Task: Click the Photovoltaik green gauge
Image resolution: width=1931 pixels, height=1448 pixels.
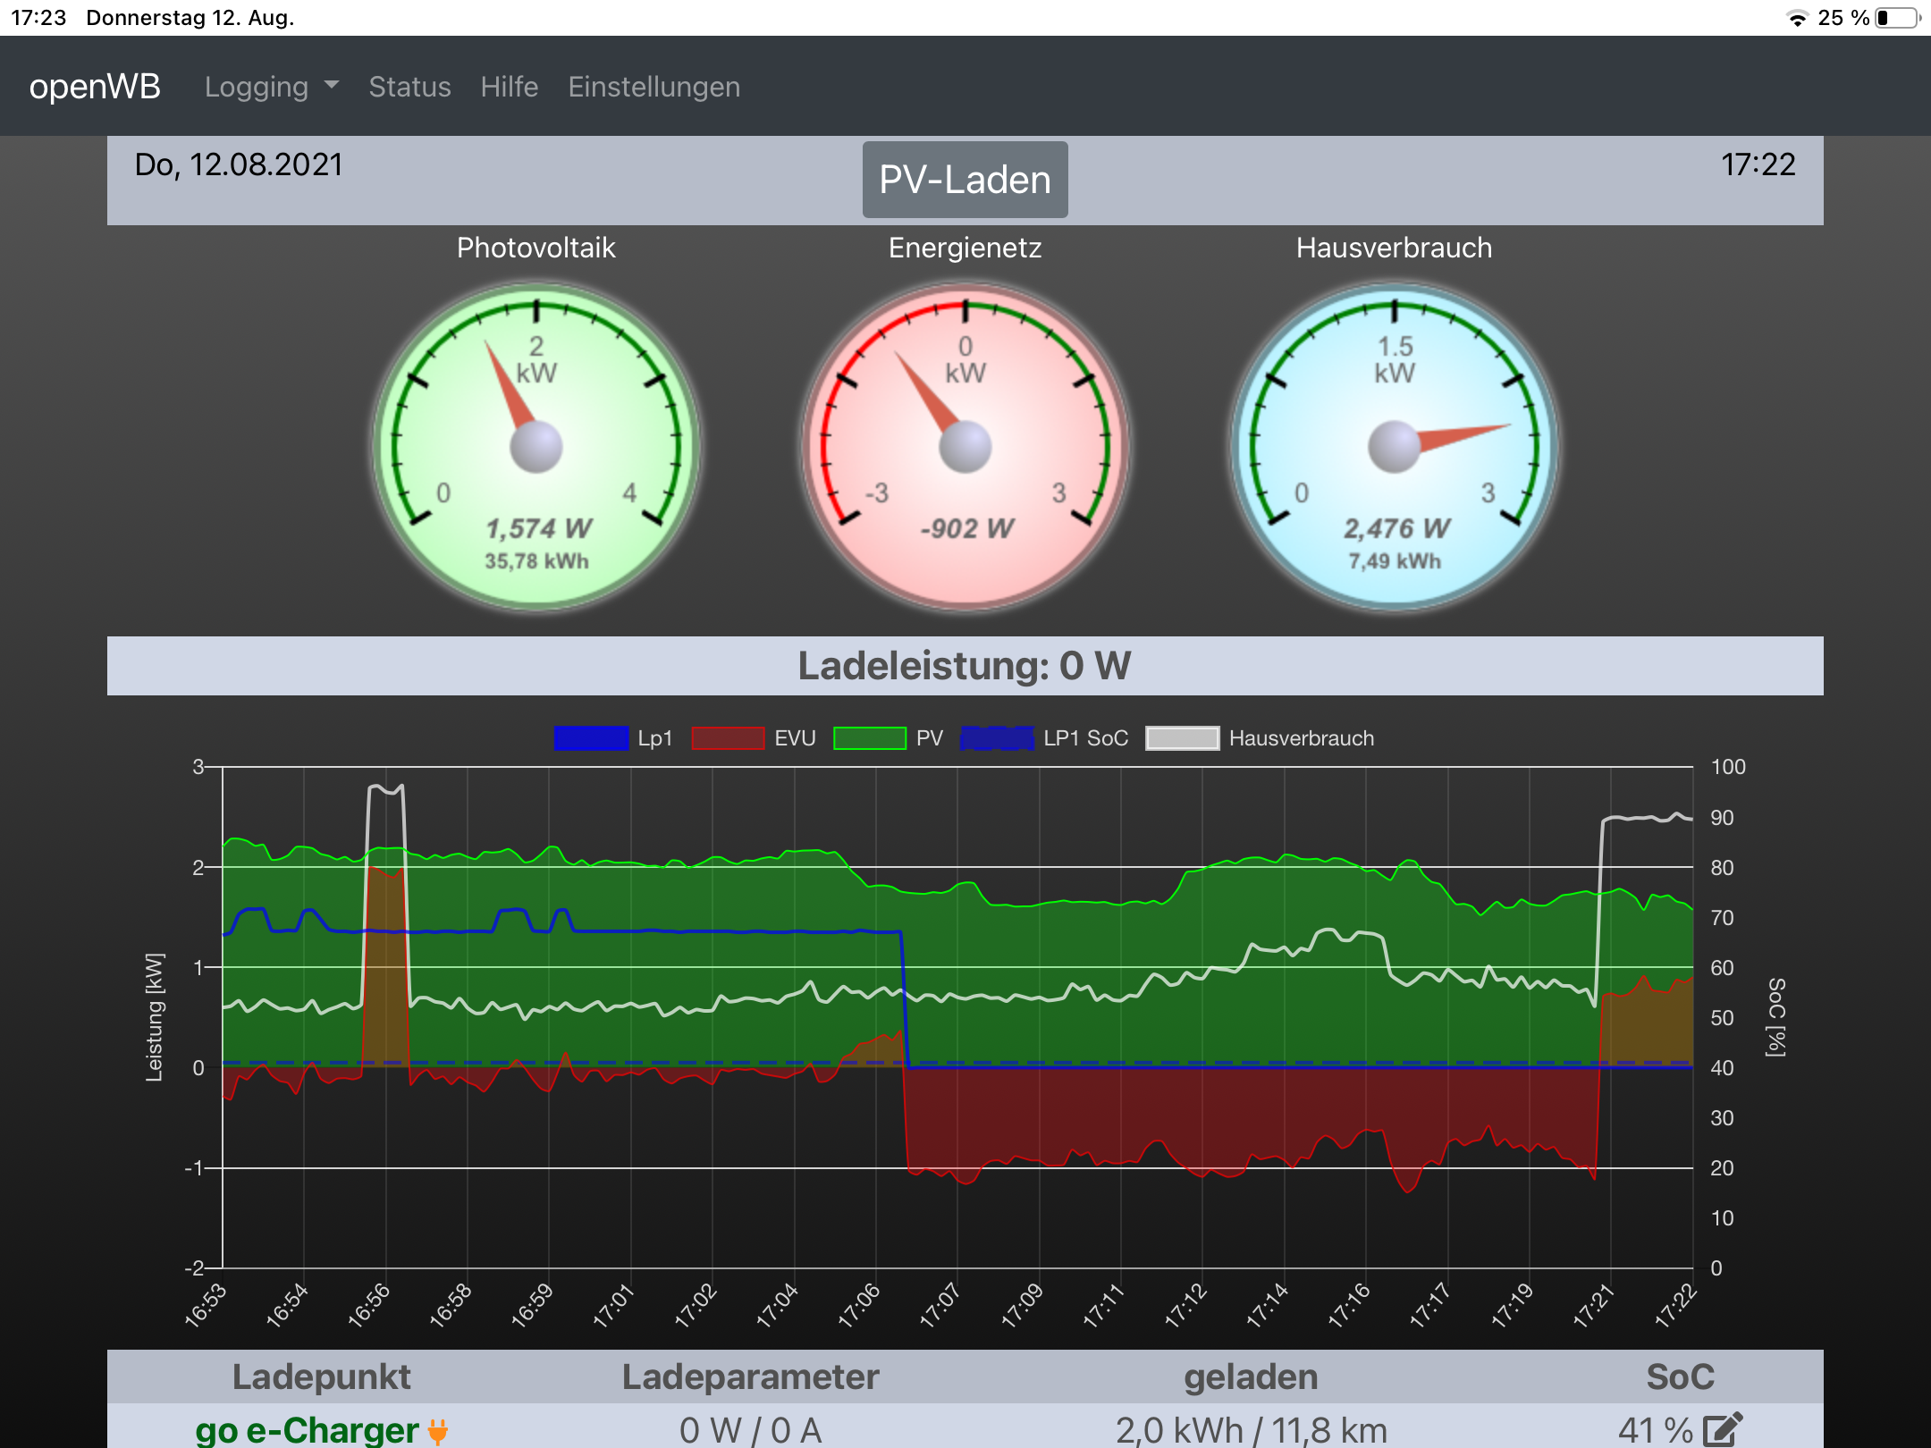Action: click(x=536, y=447)
